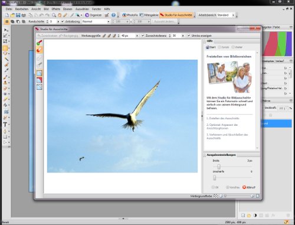Toggle the Antialiasing checkbox
Viewport: 295px width, 225px height.
coord(63,21)
